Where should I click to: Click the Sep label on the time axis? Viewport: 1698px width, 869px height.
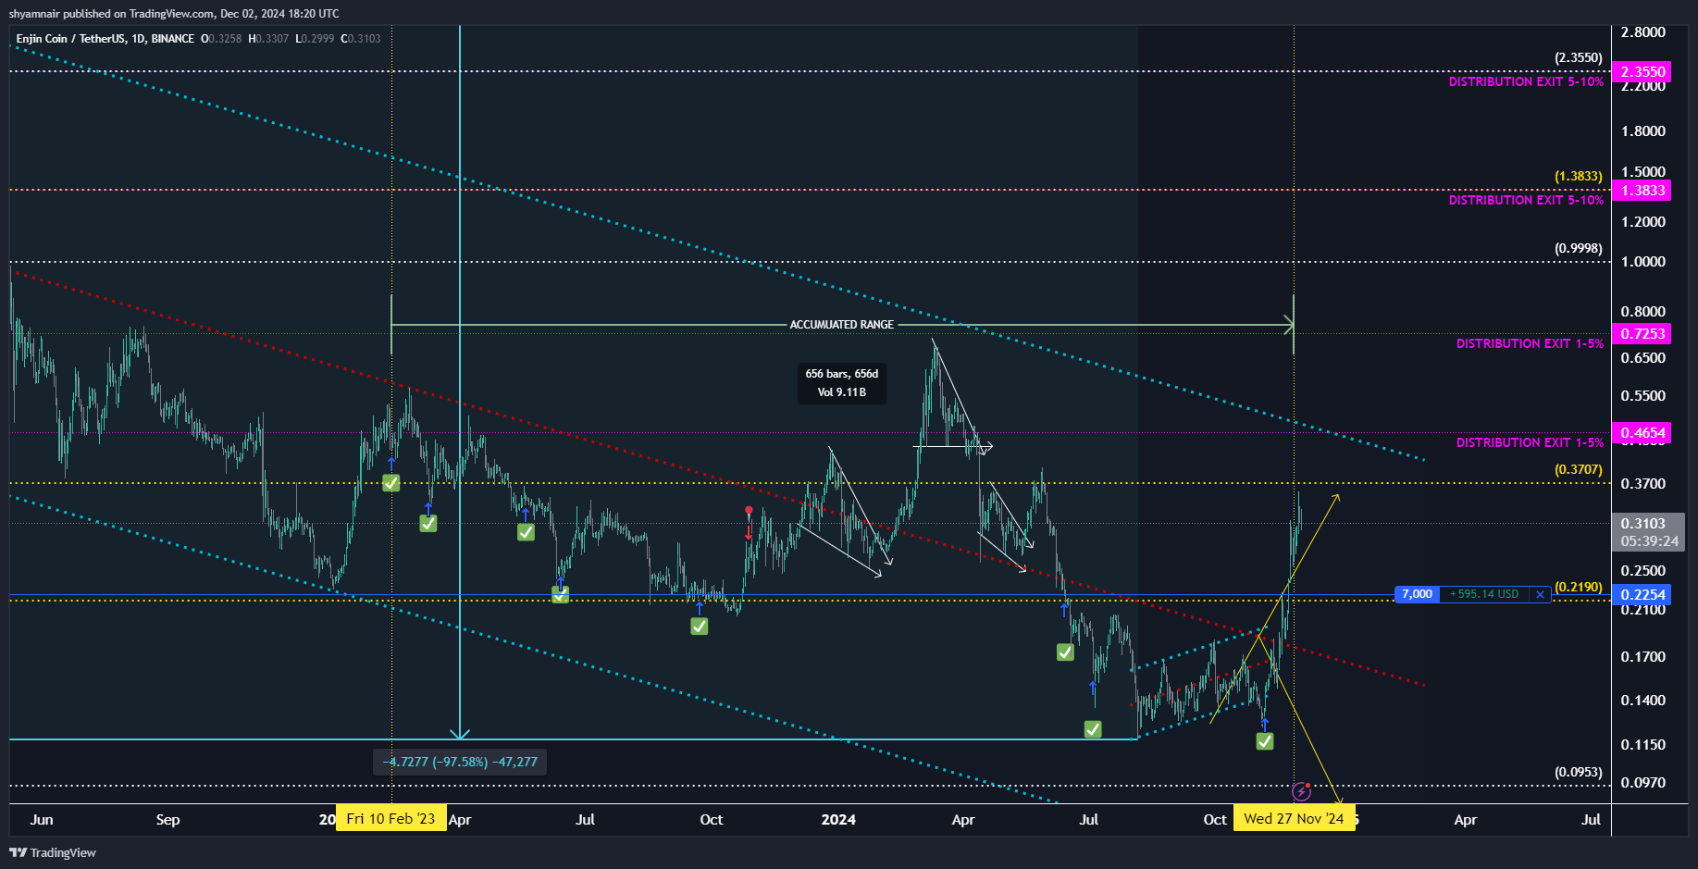pos(167,820)
